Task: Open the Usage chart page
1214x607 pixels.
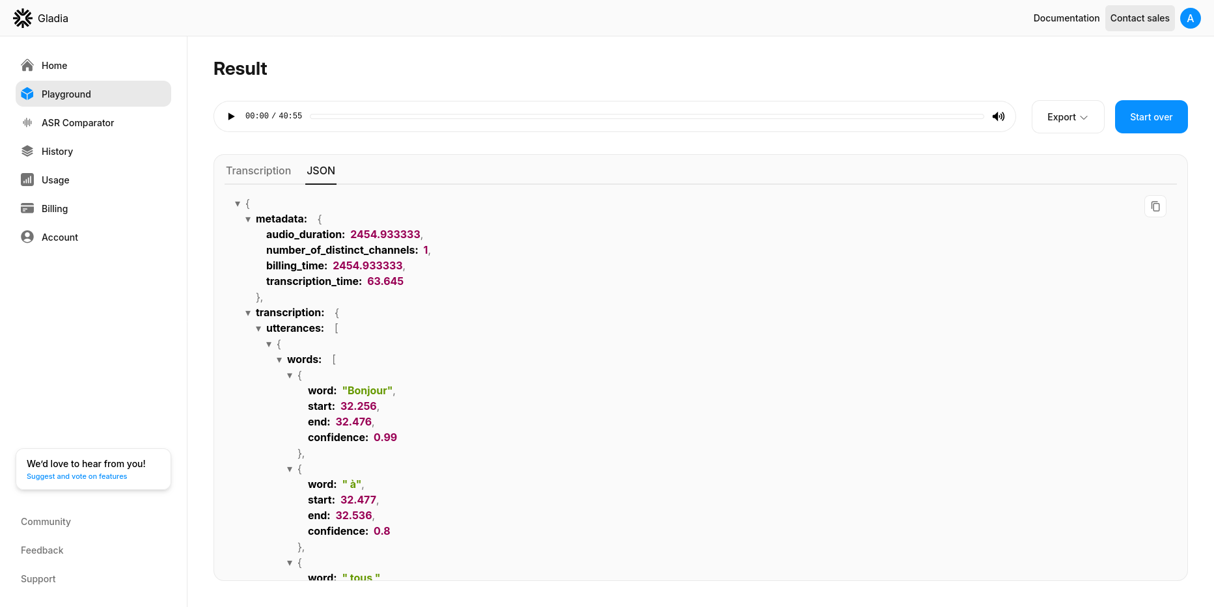Action: tap(55, 180)
